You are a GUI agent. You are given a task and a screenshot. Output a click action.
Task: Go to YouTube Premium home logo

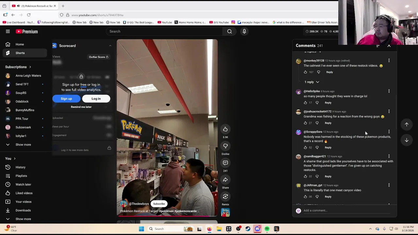[26, 31]
